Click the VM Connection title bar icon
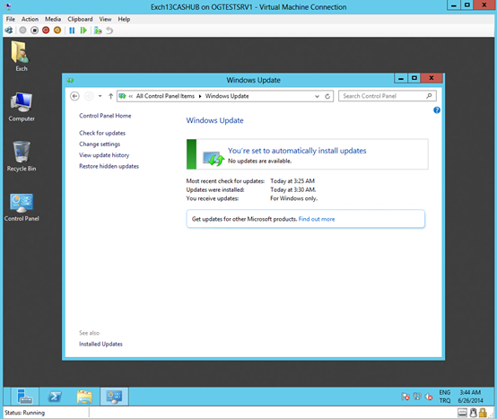The image size is (497, 419). tap(8, 6)
